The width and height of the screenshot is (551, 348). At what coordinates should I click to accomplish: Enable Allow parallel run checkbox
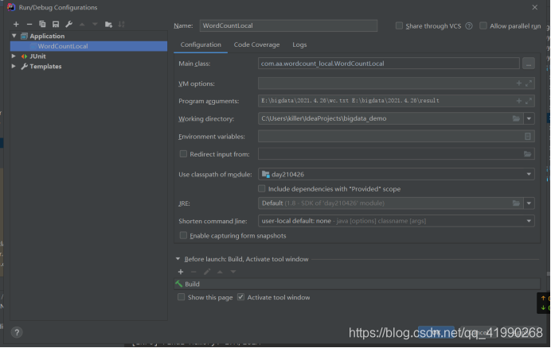tap(483, 25)
